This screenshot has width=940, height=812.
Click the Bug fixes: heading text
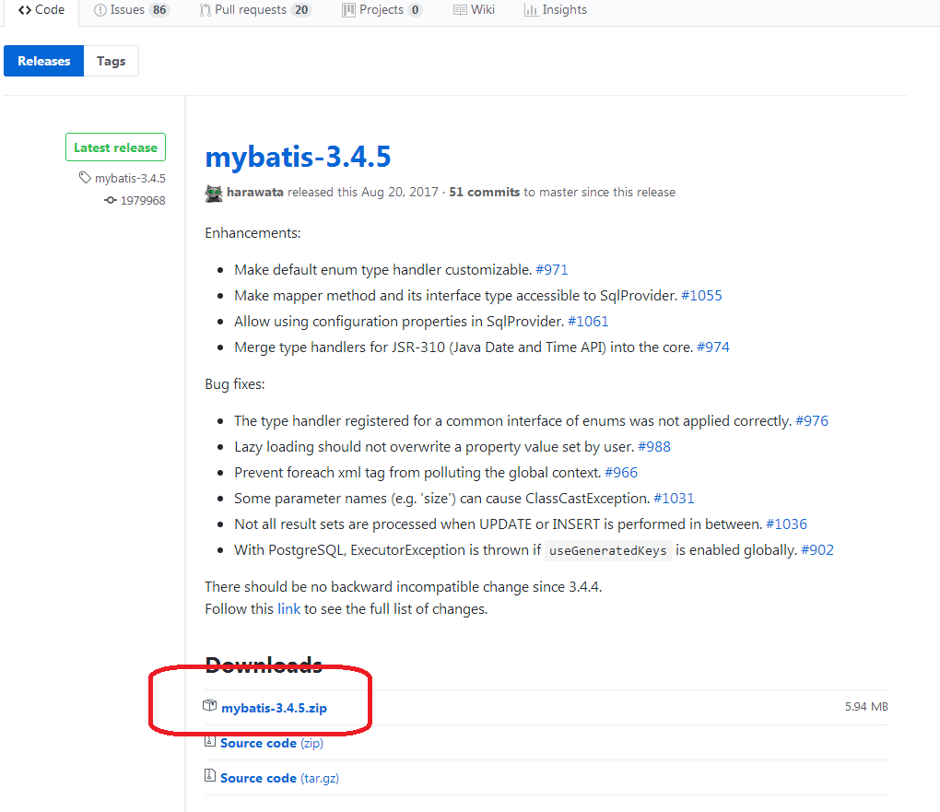235,384
